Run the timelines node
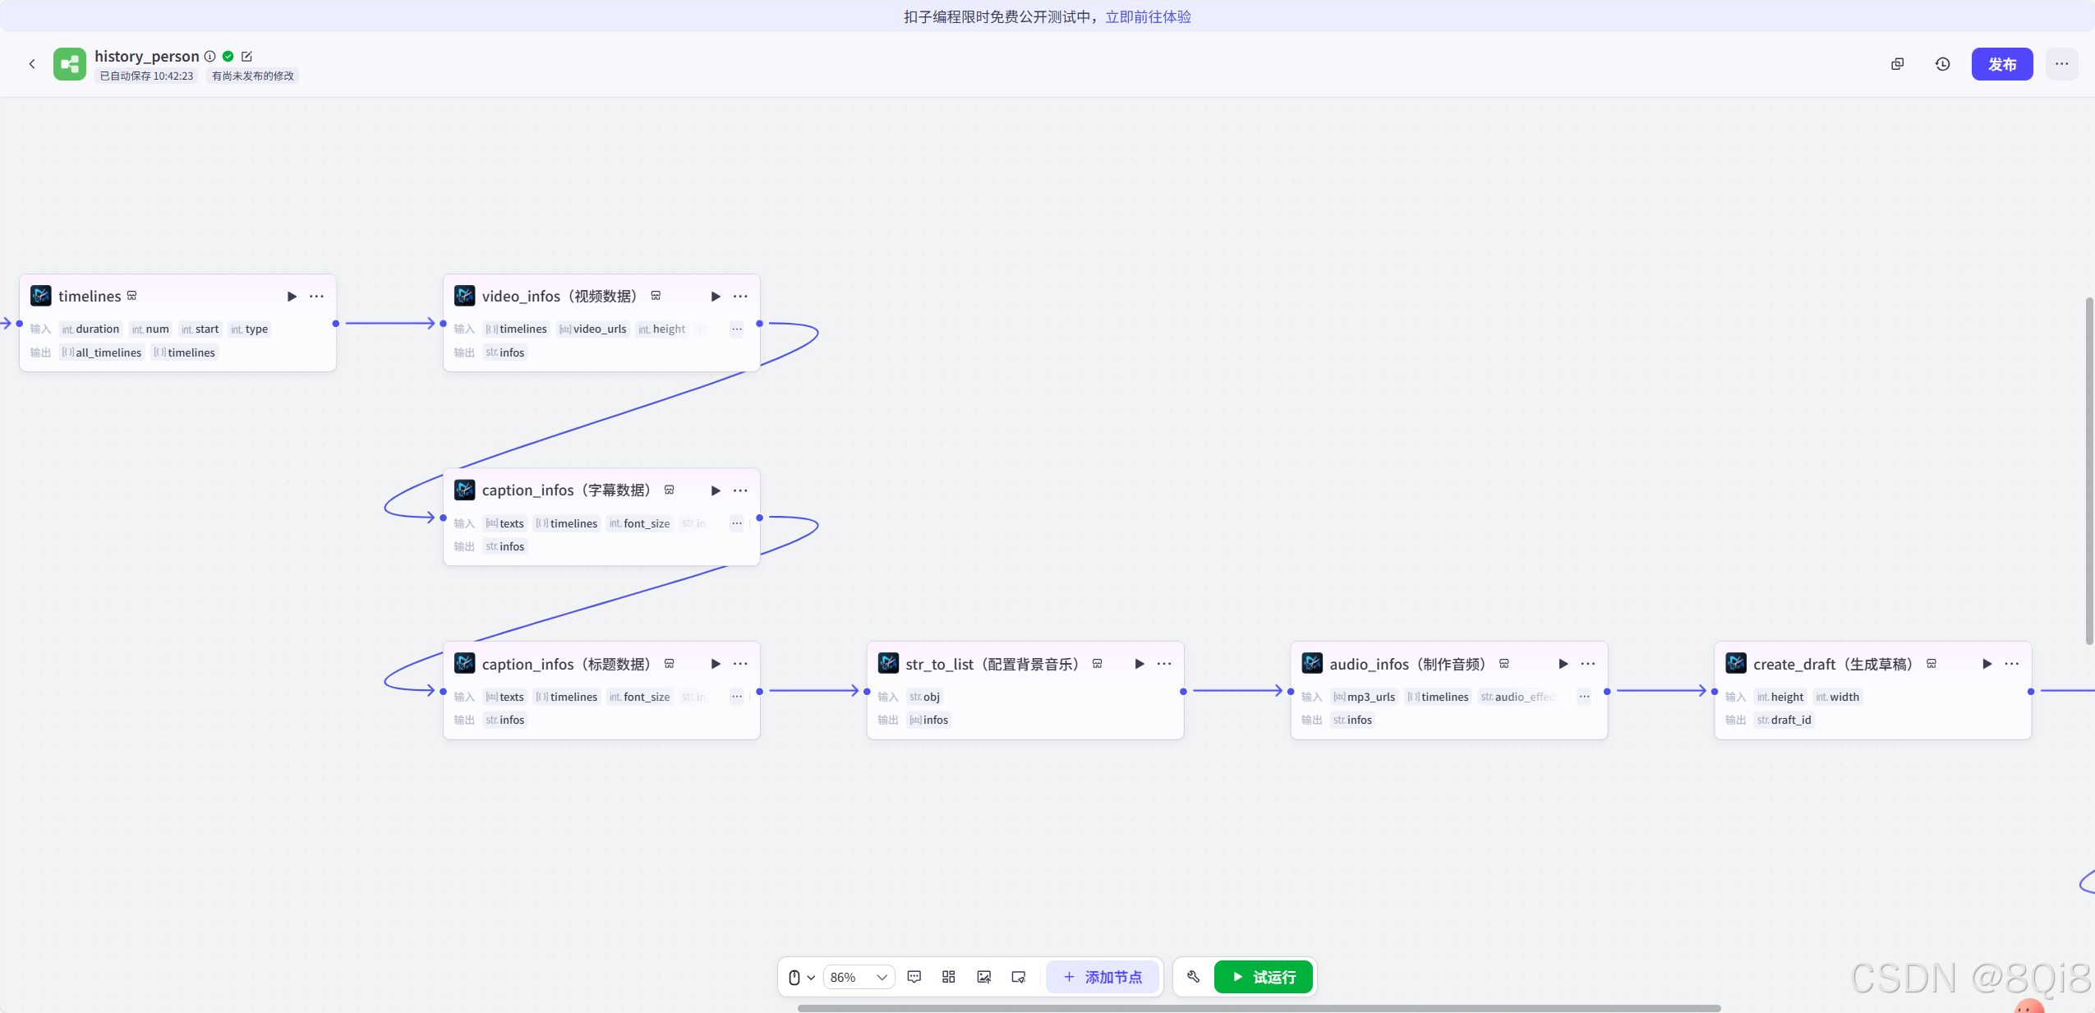 (x=292, y=297)
